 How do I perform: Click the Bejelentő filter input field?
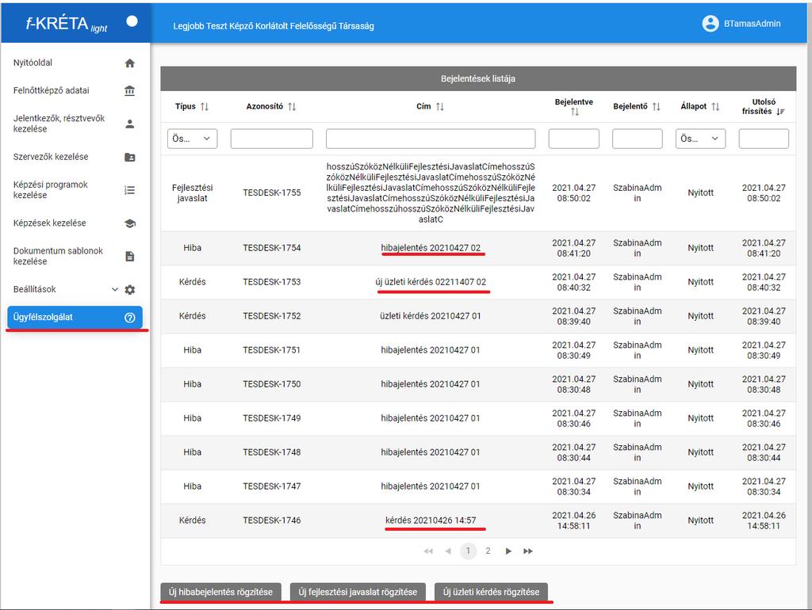click(x=638, y=139)
